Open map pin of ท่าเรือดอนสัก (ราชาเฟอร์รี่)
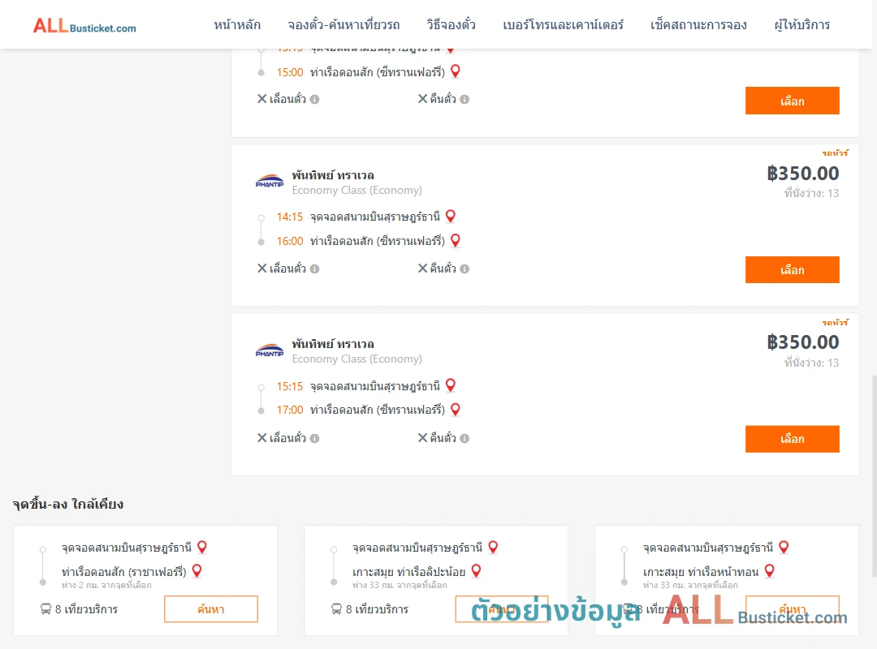The height and width of the screenshot is (649, 877). coord(197,571)
